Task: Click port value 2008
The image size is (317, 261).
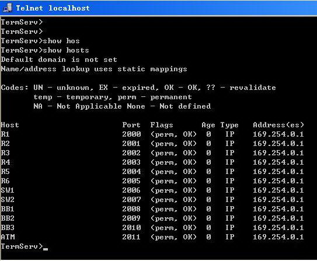Action: (x=131, y=209)
